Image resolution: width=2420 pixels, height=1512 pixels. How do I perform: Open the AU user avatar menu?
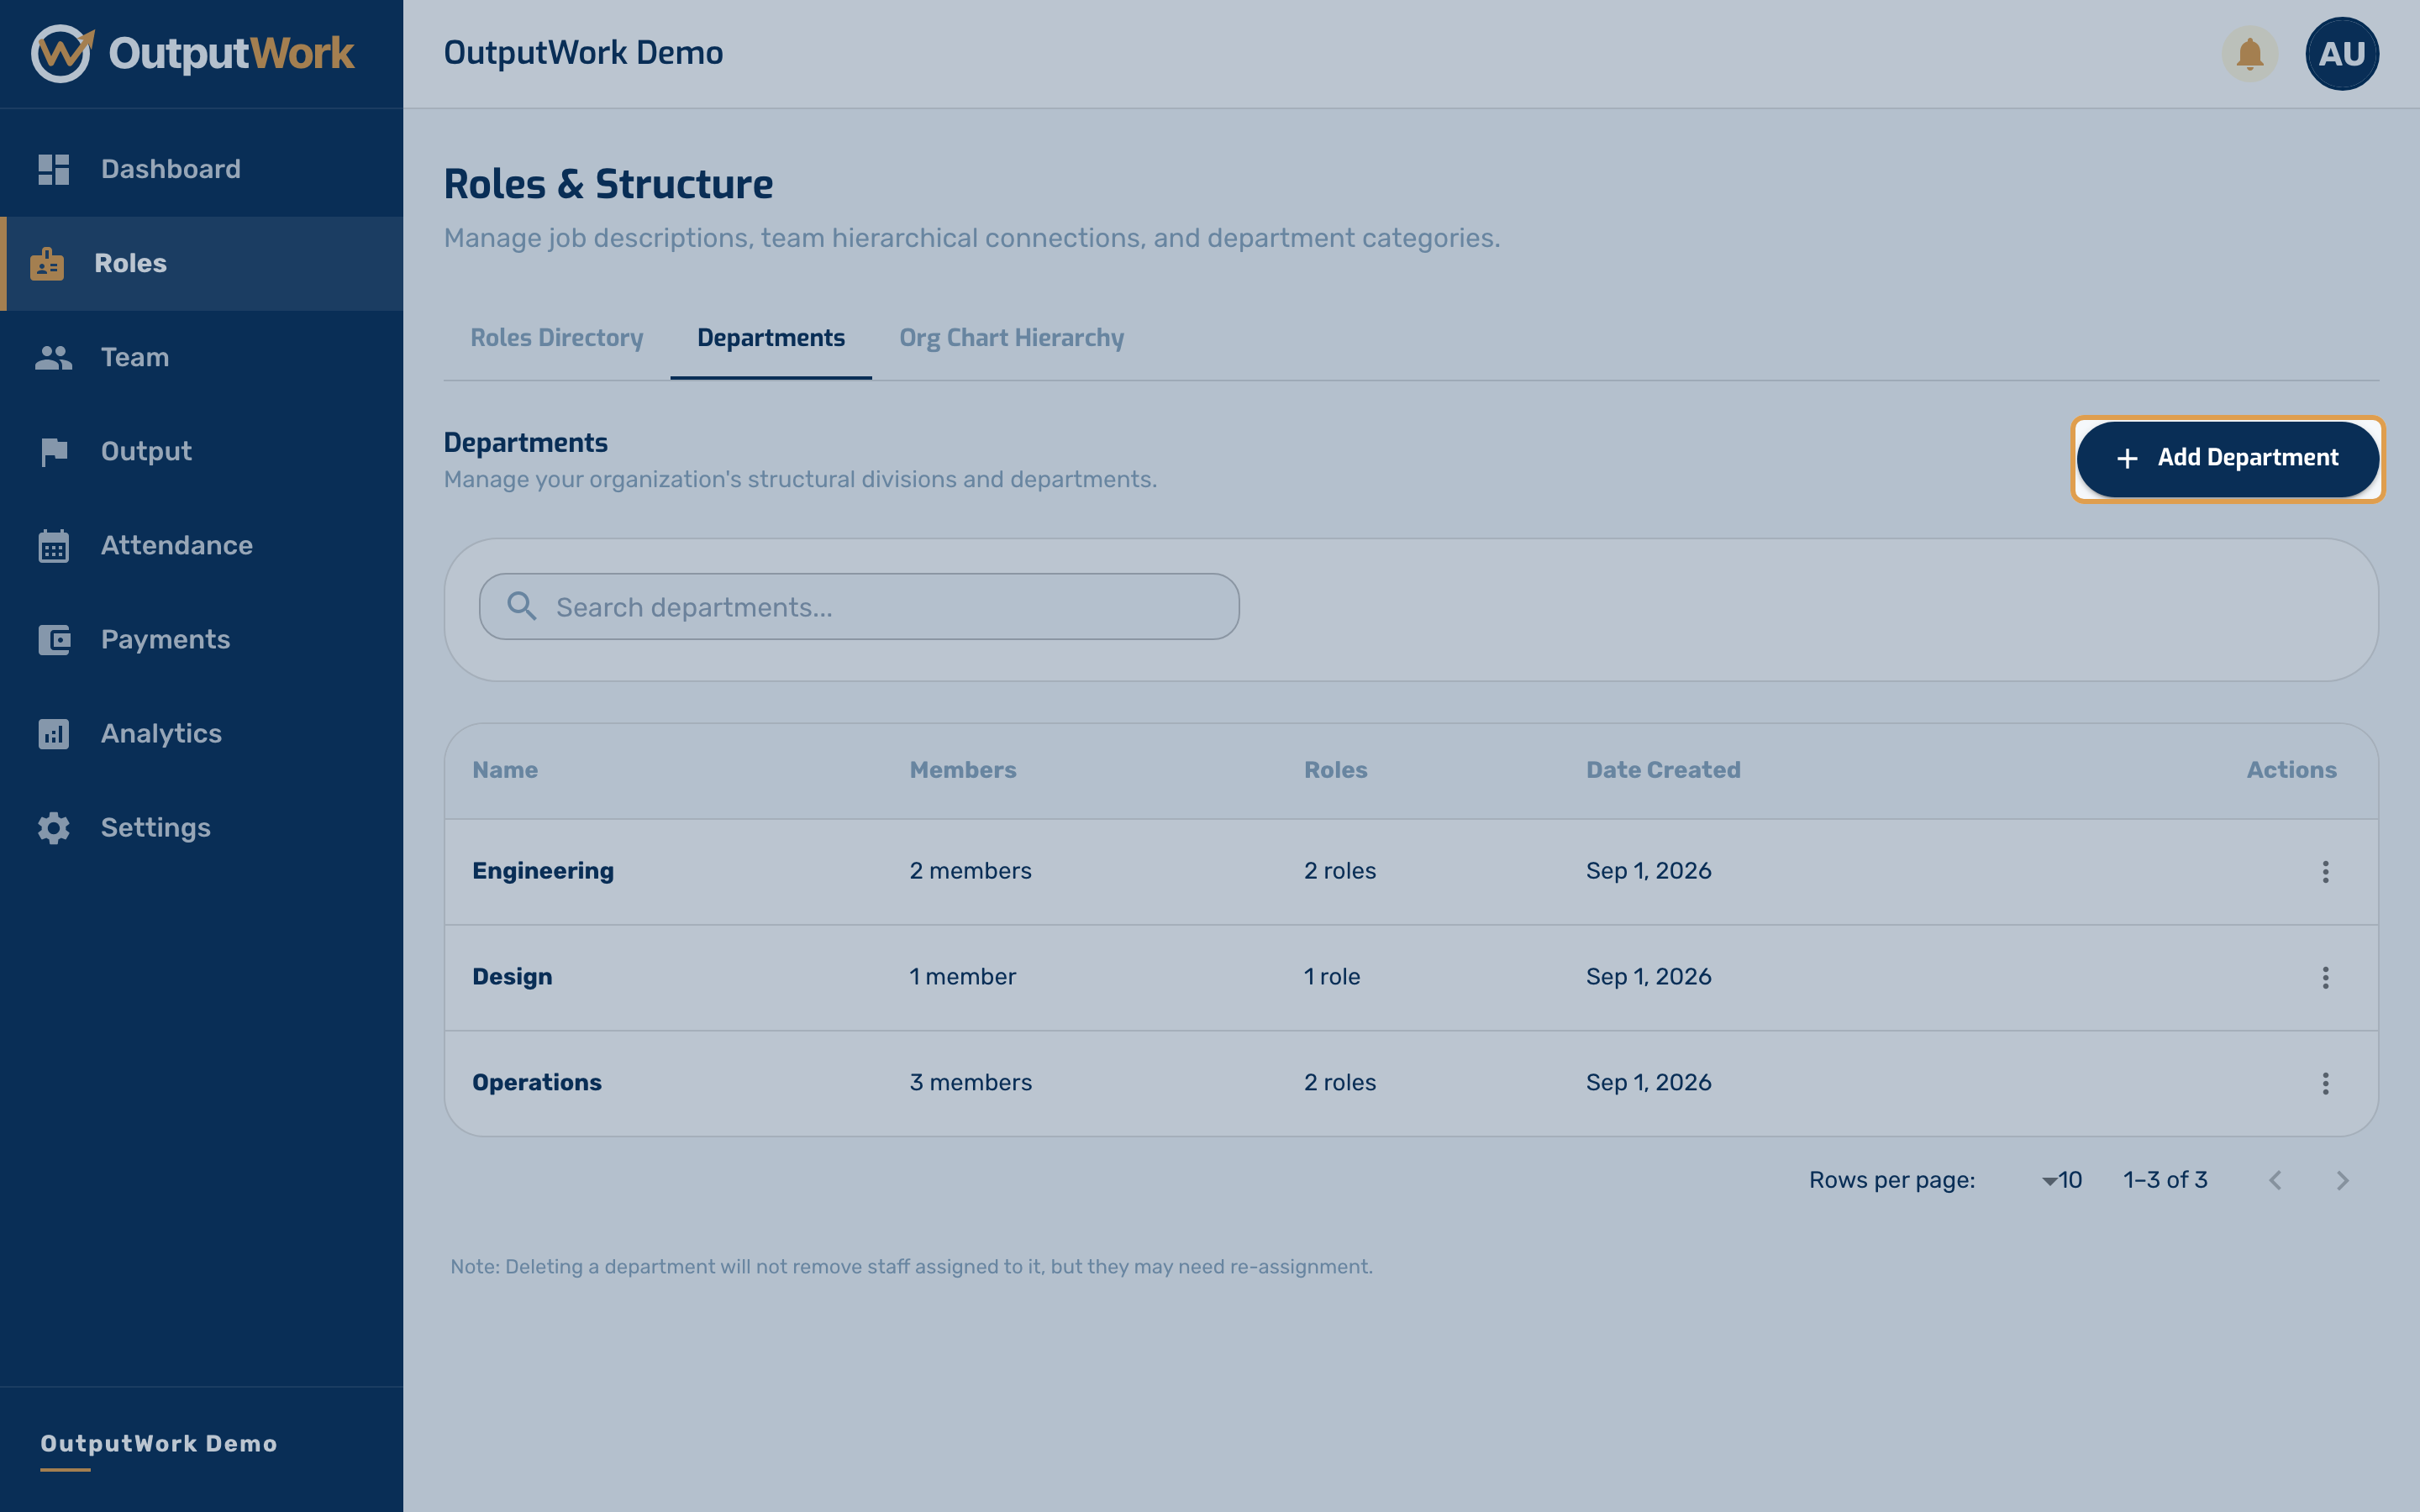click(x=2341, y=53)
